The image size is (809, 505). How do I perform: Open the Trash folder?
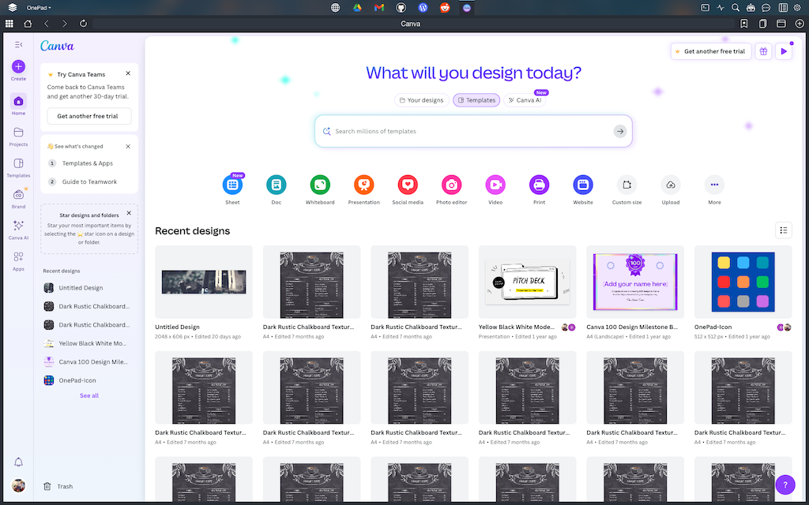[58, 486]
